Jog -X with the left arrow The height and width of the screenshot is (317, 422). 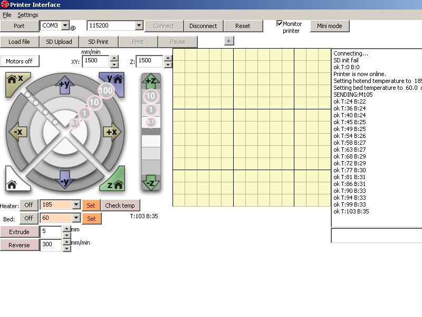coord(18,132)
